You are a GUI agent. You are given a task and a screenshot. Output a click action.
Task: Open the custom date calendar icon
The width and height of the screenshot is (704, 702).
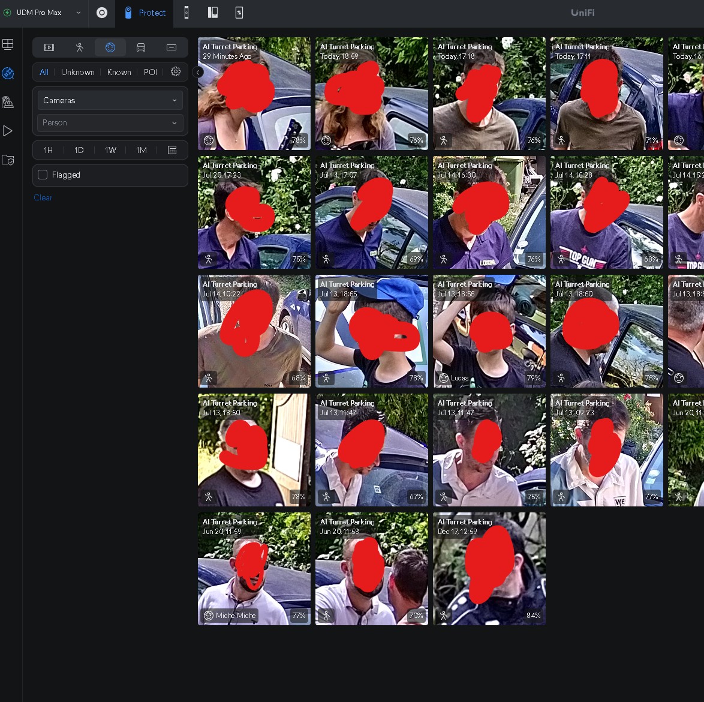click(x=172, y=150)
